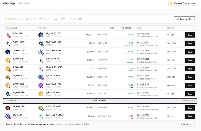The width and height of the screenshot is (201, 131).
Task: Click the rate value 44,444.47
Action: pos(91,35)
